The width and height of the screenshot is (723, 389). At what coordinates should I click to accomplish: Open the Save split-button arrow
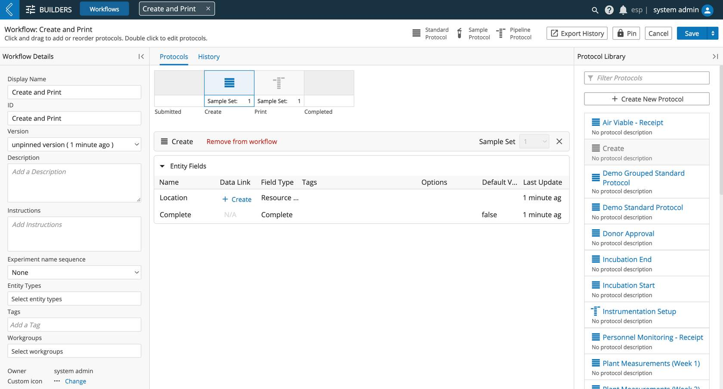[x=713, y=33]
